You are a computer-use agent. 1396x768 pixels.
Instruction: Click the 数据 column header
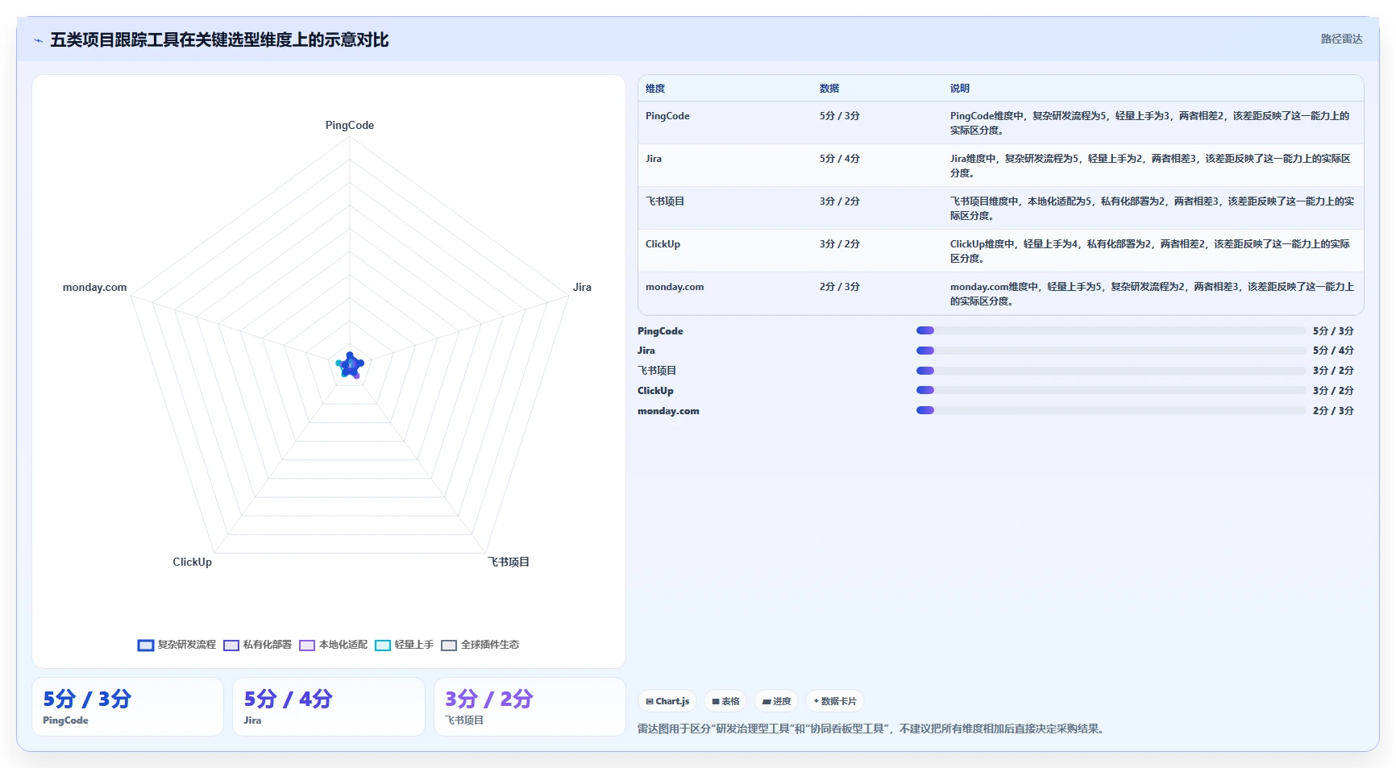[x=829, y=89]
